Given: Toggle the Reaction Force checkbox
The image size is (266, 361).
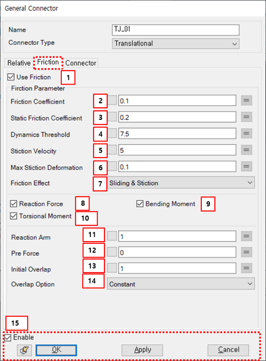Looking at the screenshot, I should 14,204.
